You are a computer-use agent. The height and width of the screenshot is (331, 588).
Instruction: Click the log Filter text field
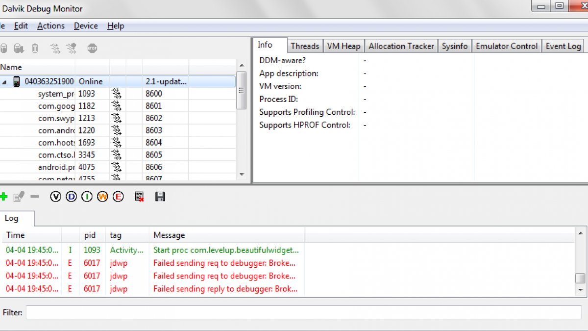click(x=304, y=312)
